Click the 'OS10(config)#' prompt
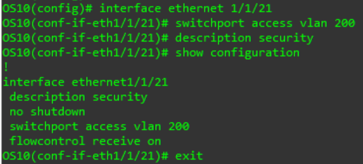363x164 pixels. [x=47, y=9]
